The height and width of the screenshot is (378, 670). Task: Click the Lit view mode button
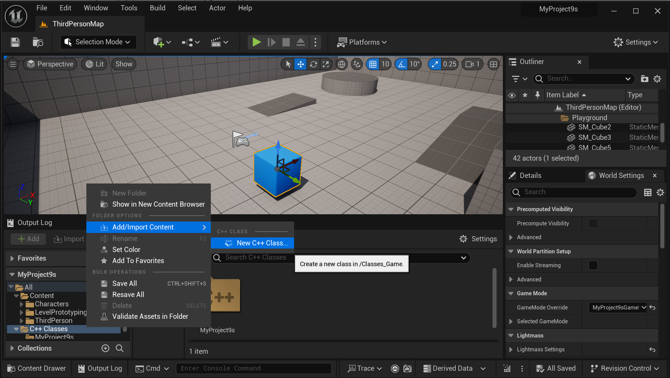pos(95,64)
